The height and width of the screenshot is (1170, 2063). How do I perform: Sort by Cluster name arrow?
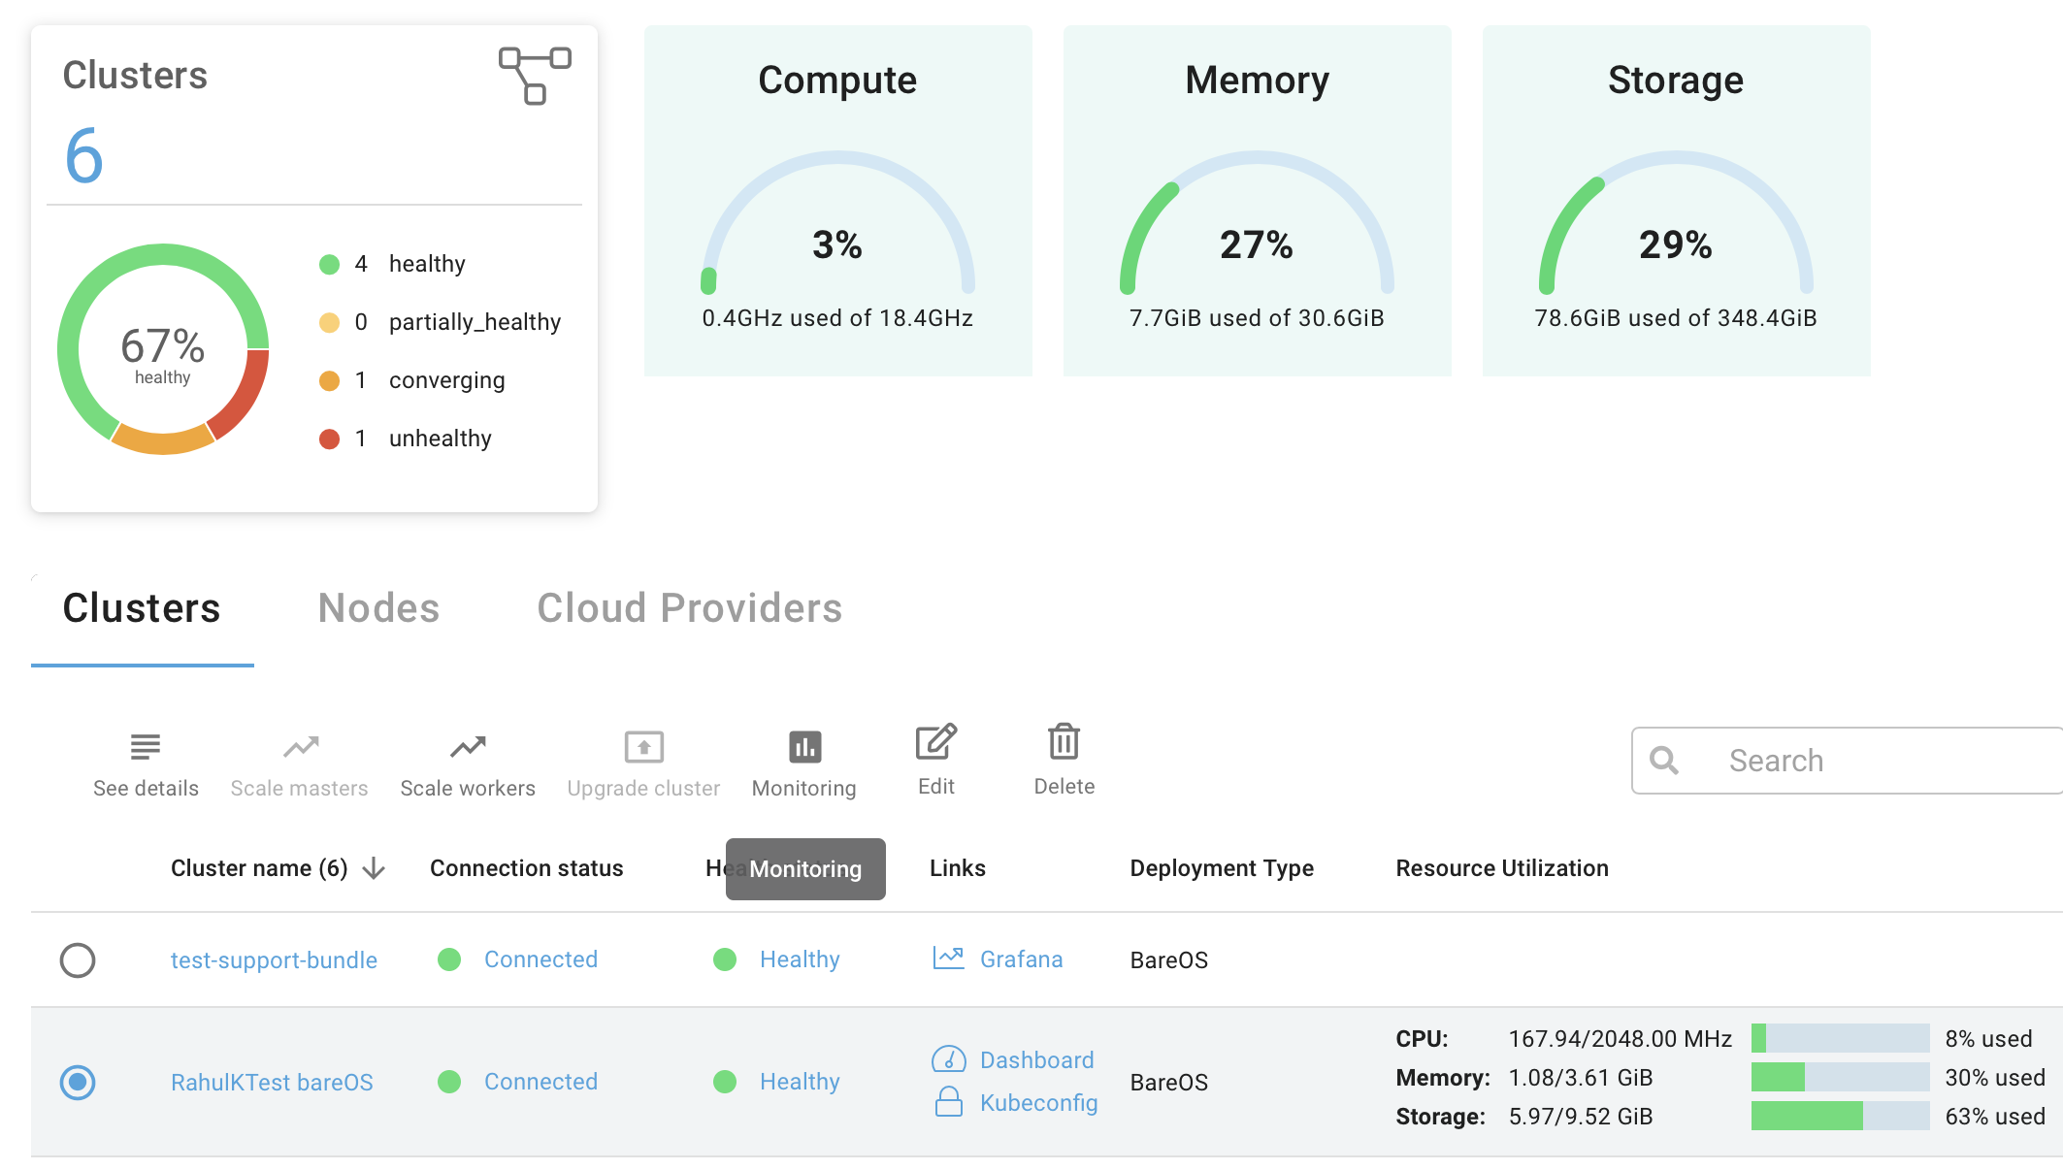(x=374, y=868)
